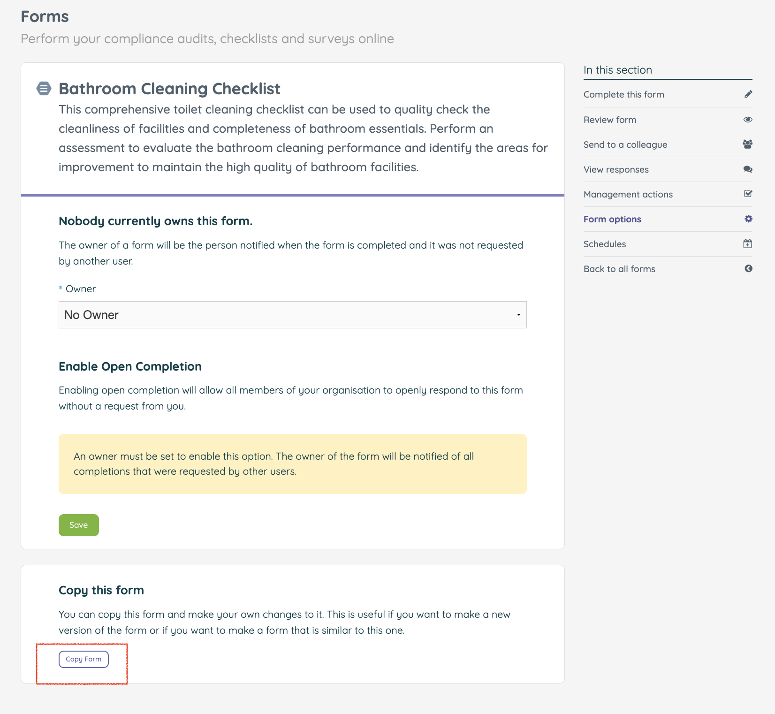The height and width of the screenshot is (714, 775).
Task: Click the hexagon form icon beside the title
Action: click(x=44, y=89)
